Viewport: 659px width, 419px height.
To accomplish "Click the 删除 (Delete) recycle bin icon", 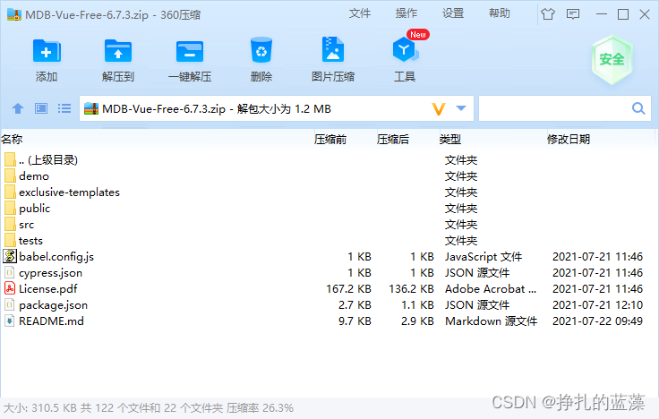I will (x=261, y=50).
